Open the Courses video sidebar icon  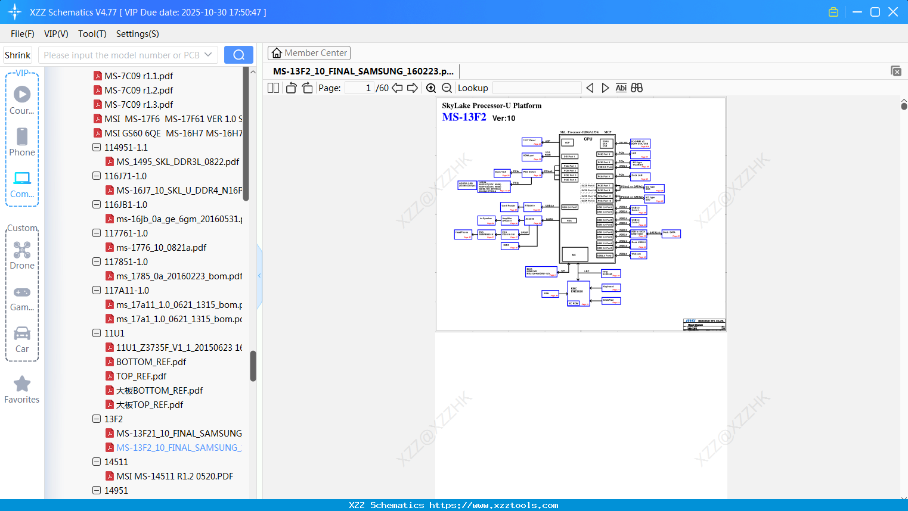tap(22, 99)
